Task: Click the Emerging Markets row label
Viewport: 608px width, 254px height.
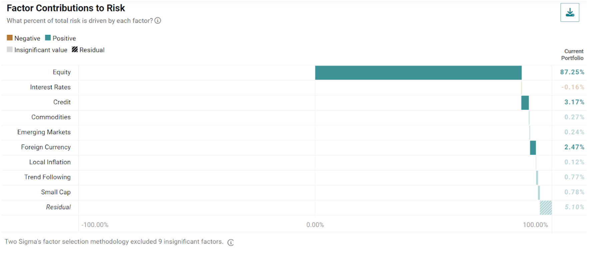Action: 44,132
